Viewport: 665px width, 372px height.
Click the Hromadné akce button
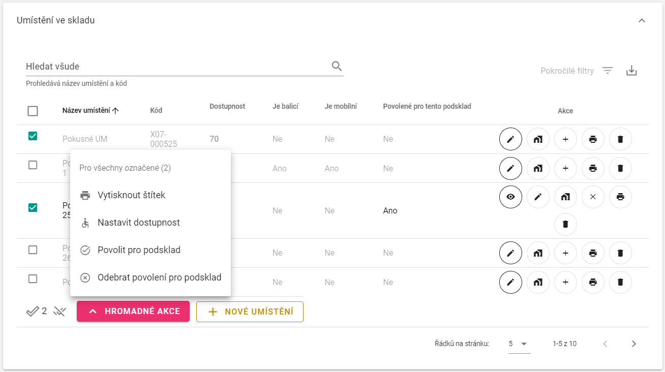click(133, 312)
